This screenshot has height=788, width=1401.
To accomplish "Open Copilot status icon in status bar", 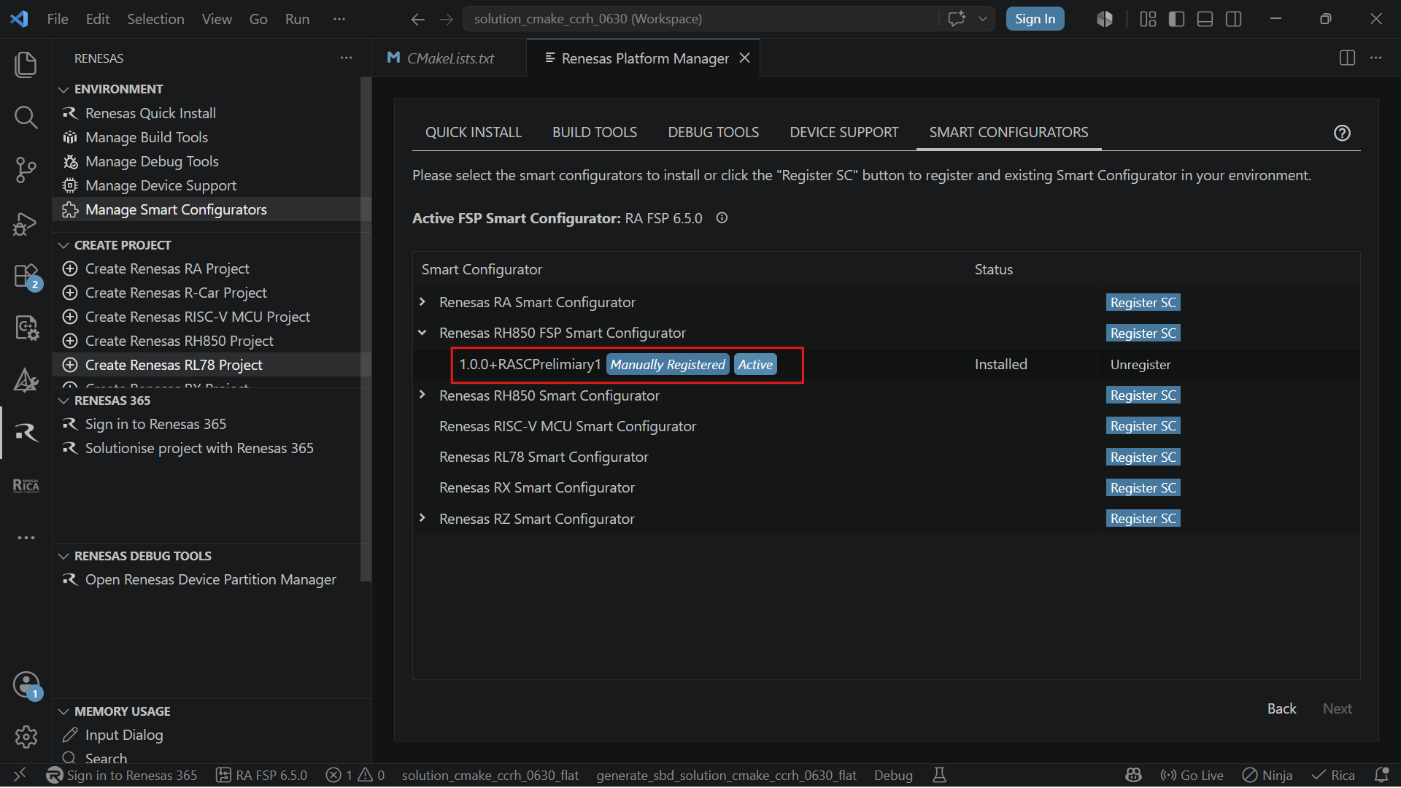I will pyautogui.click(x=1133, y=775).
